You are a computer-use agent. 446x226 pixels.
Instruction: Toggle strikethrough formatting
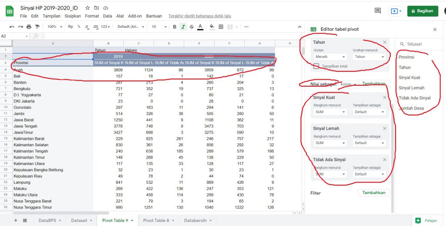[x=192, y=27]
